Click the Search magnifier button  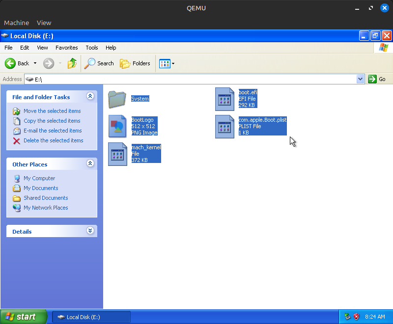(99, 63)
